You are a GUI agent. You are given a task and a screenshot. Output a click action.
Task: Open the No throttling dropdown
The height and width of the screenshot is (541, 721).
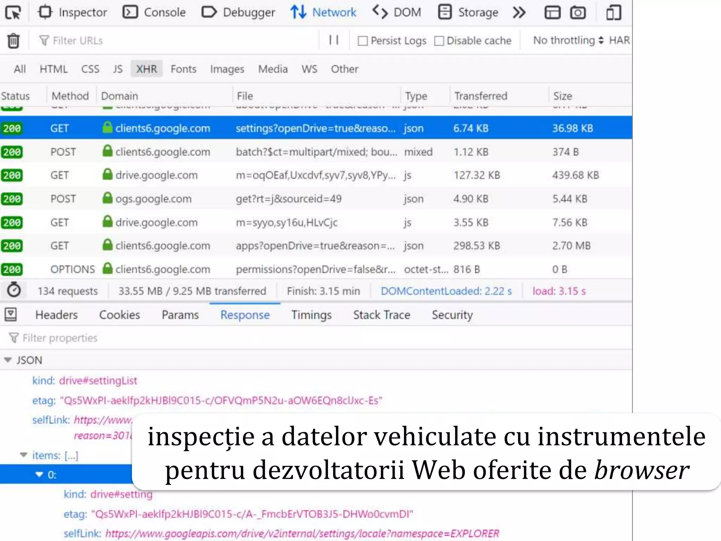point(568,40)
